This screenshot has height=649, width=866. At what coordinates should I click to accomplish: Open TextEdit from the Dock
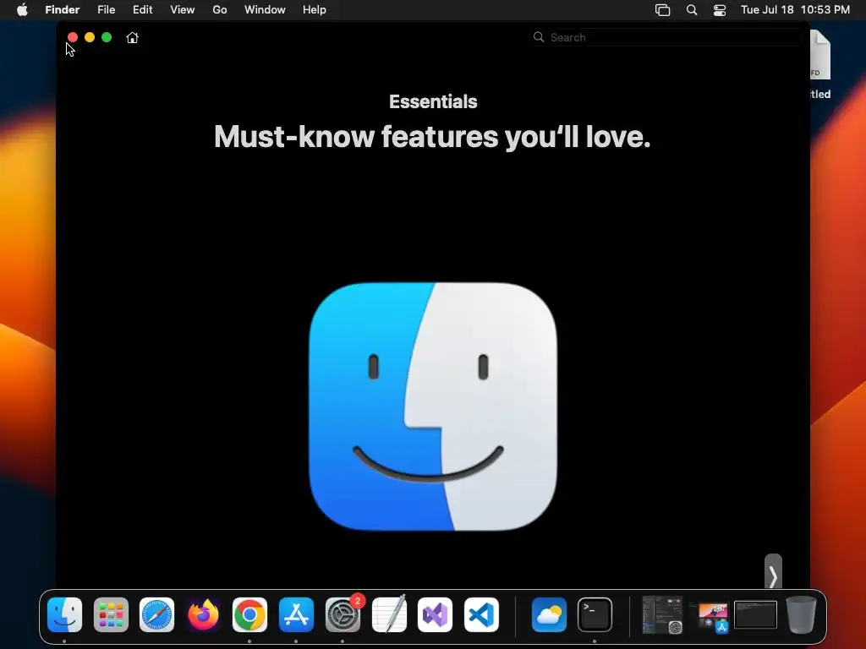click(x=389, y=614)
